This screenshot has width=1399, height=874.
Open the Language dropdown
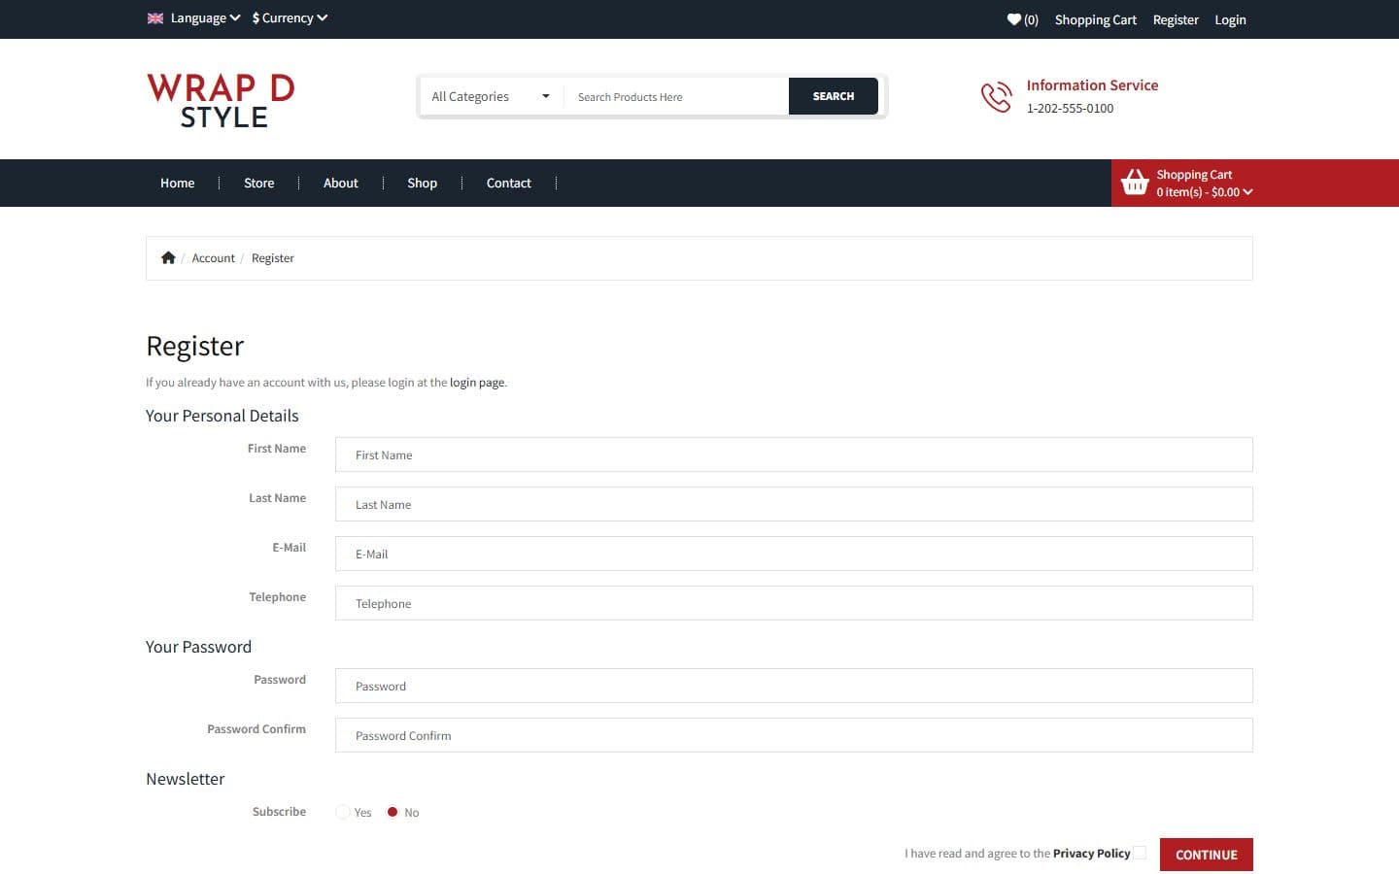pyautogui.click(x=205, y=17)
